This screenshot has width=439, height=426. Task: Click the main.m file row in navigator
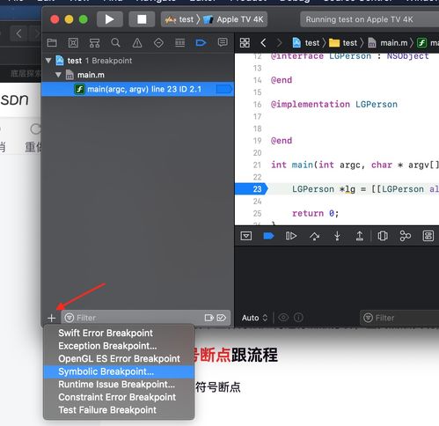138,75
